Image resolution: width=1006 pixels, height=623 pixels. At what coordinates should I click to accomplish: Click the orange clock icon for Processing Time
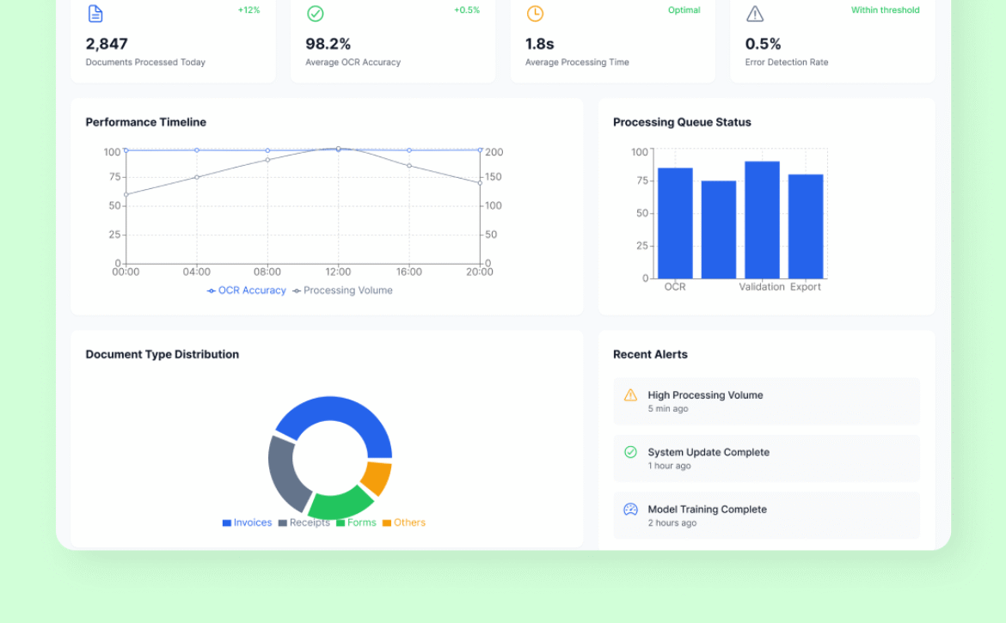[535, 14]
